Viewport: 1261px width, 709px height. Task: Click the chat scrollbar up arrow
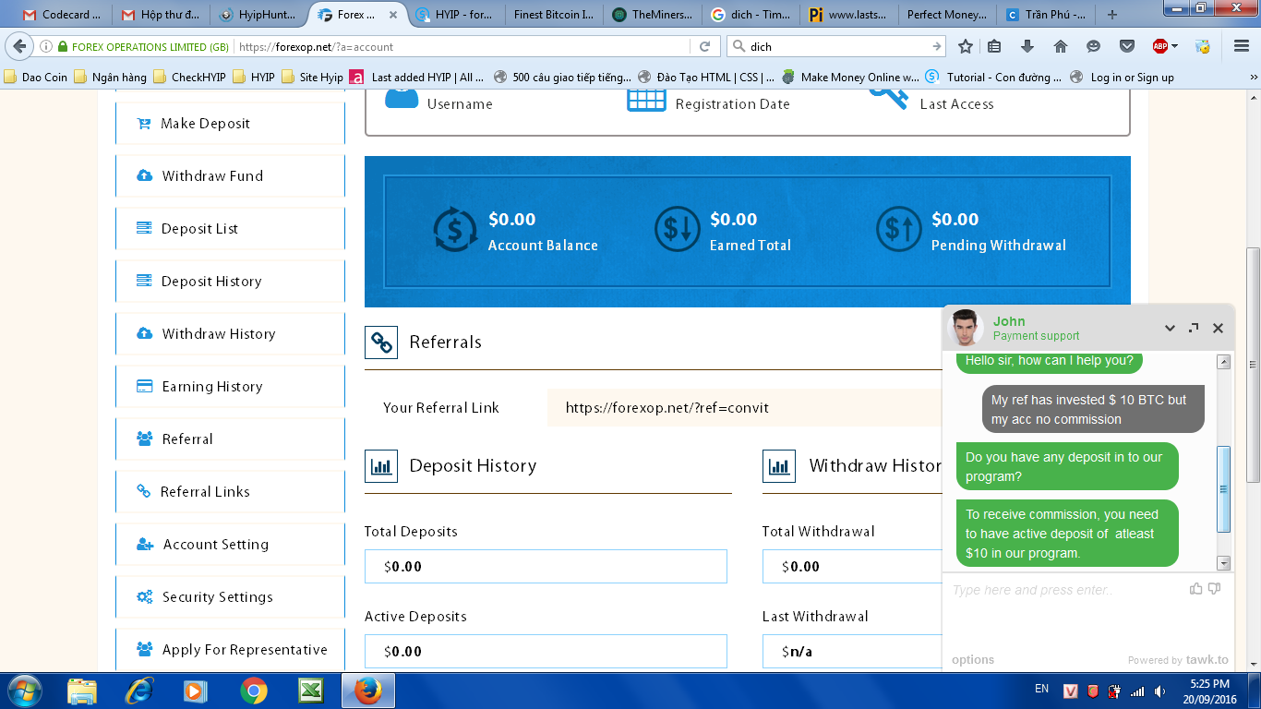(1224, 362)
